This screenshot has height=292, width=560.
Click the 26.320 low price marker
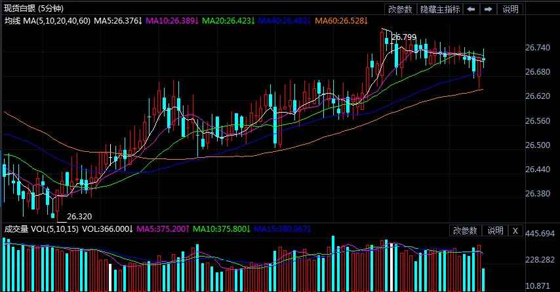79,216
